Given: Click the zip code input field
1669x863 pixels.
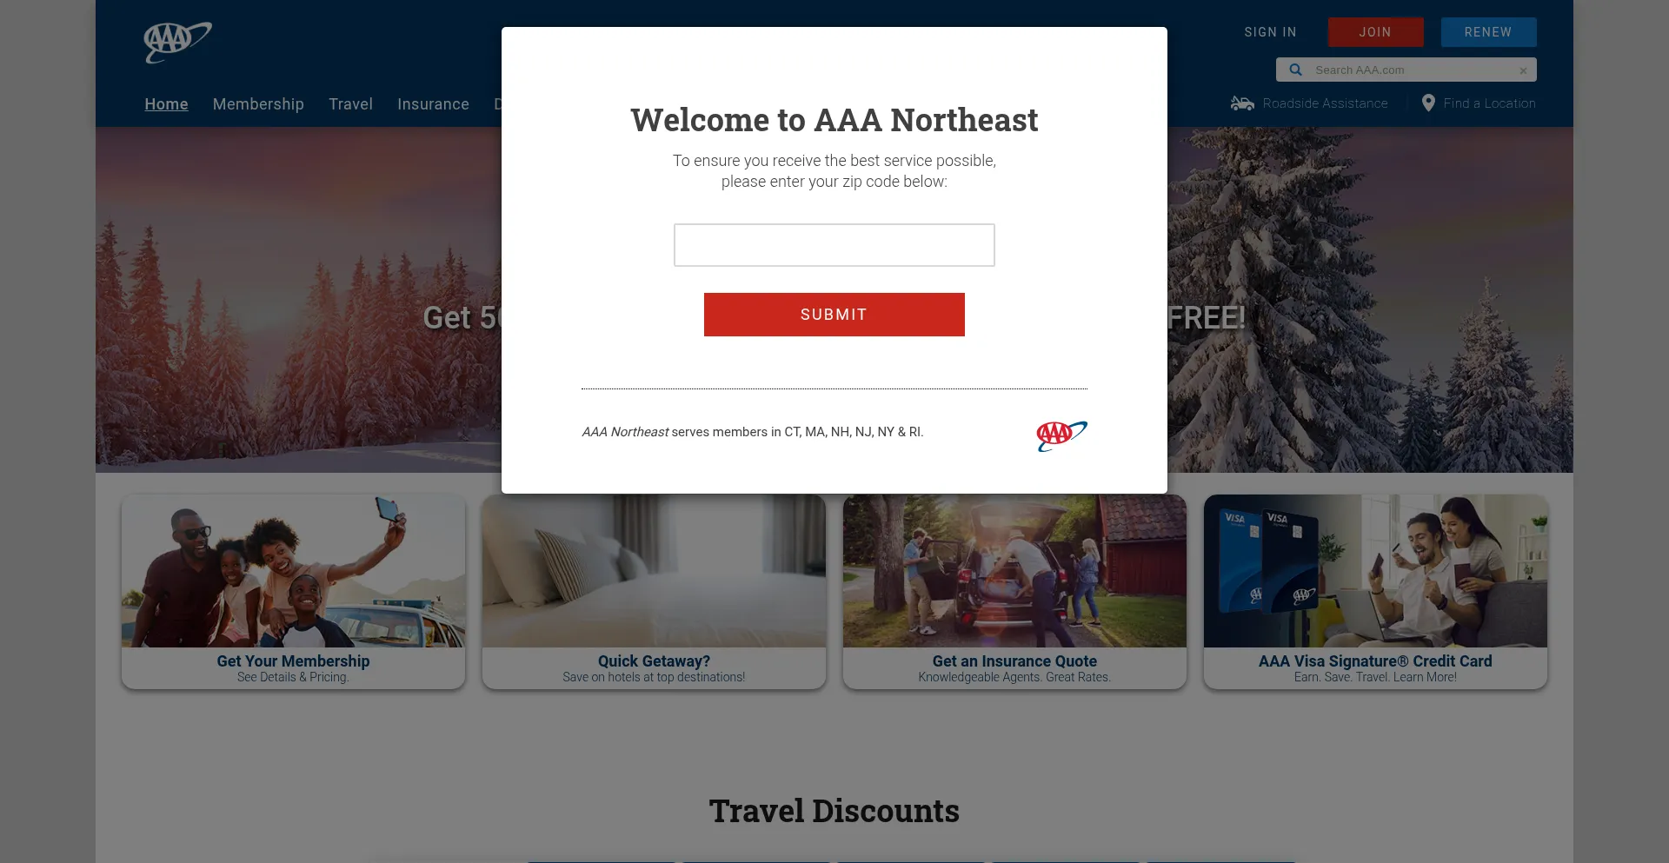Looking at the screenshot, I should (834, 245).
